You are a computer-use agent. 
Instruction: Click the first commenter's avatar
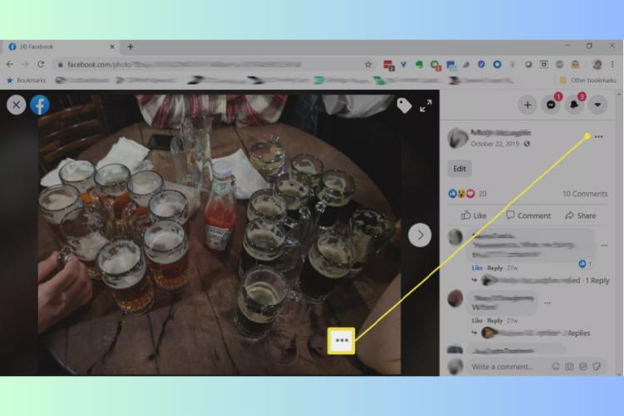[456, 237]
